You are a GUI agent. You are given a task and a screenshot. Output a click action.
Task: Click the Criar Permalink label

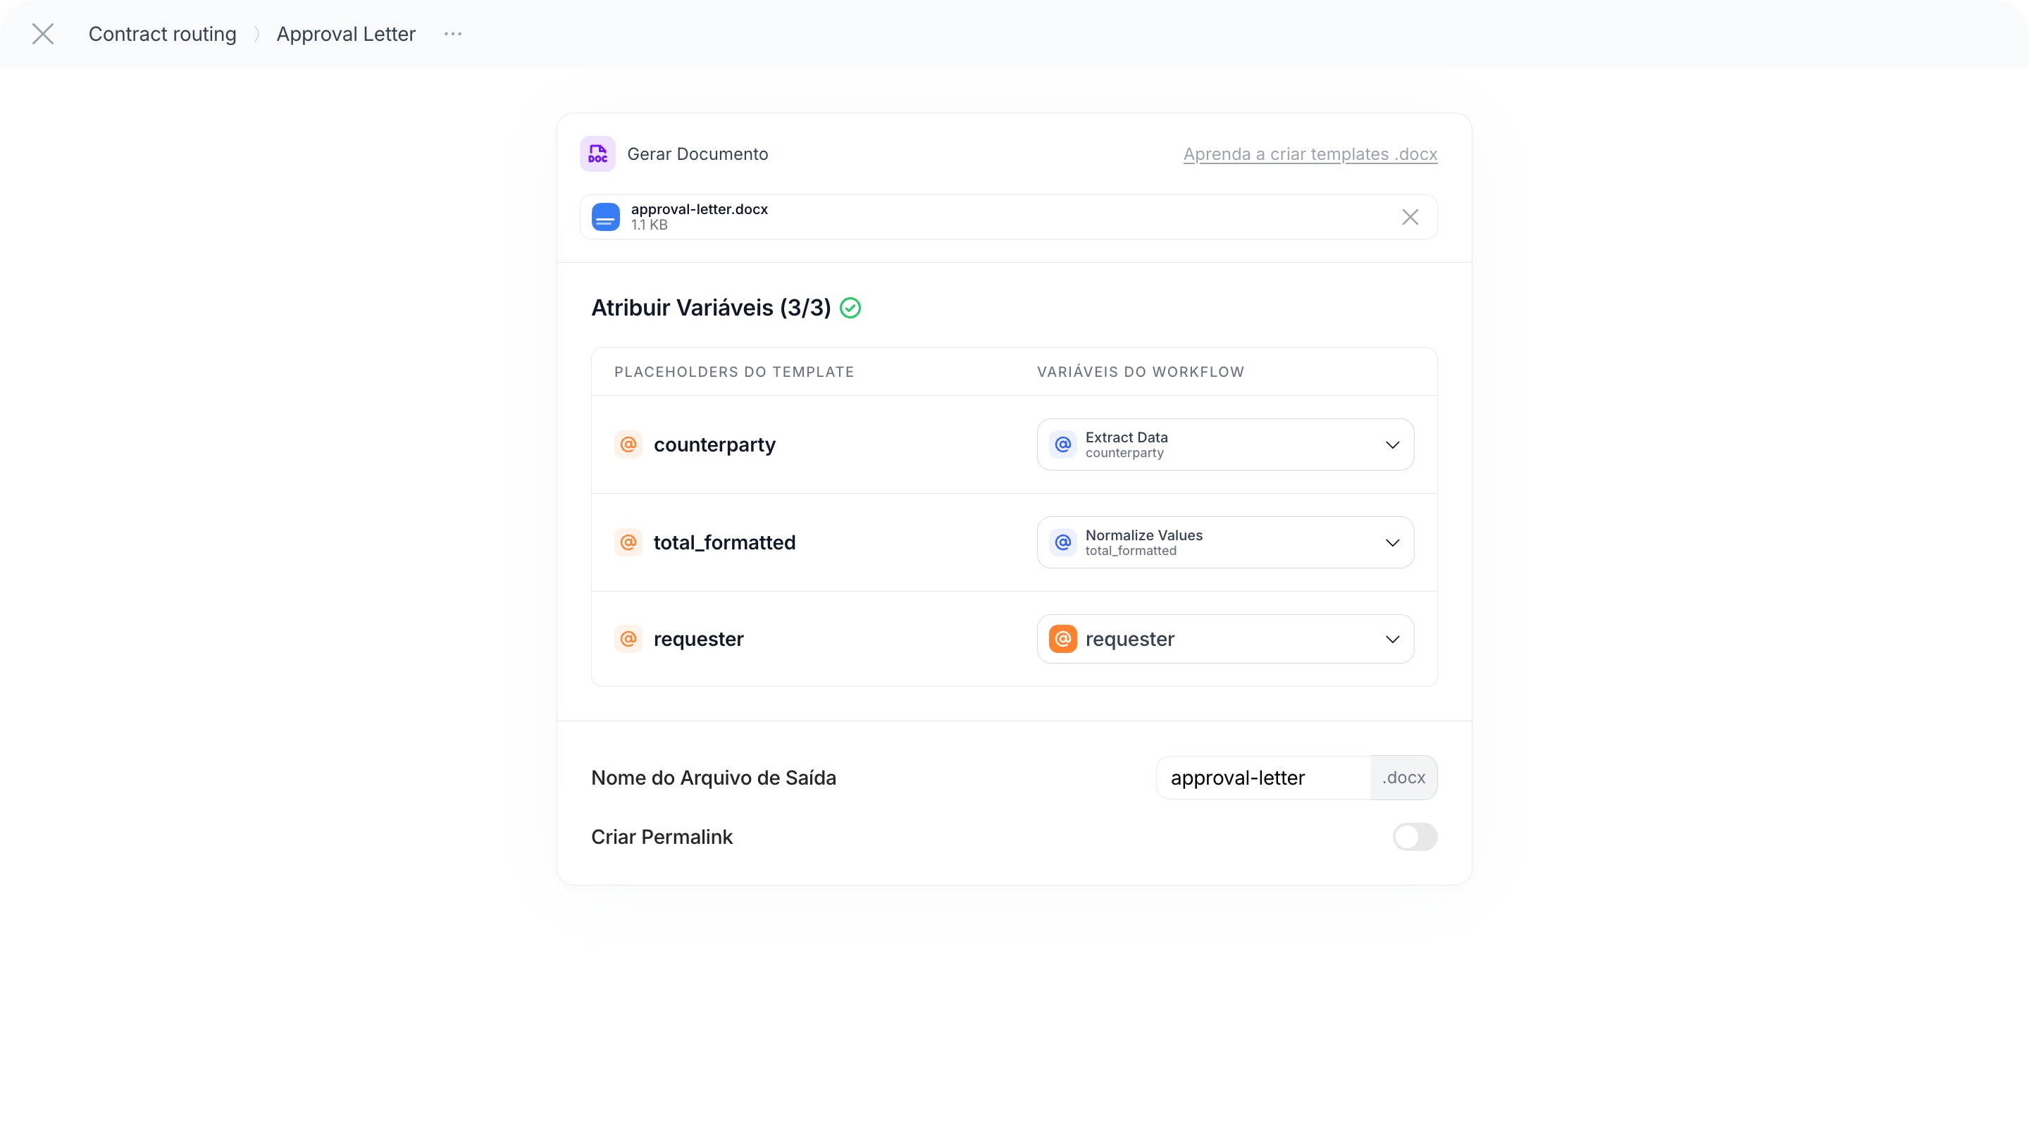click(662, 836)
